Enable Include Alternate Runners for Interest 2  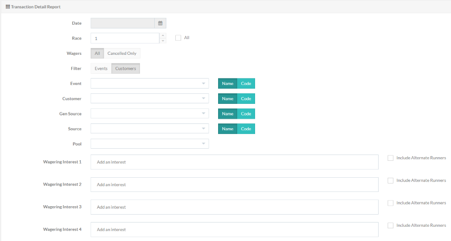390,180
